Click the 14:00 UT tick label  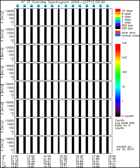[x=47, y=156]
